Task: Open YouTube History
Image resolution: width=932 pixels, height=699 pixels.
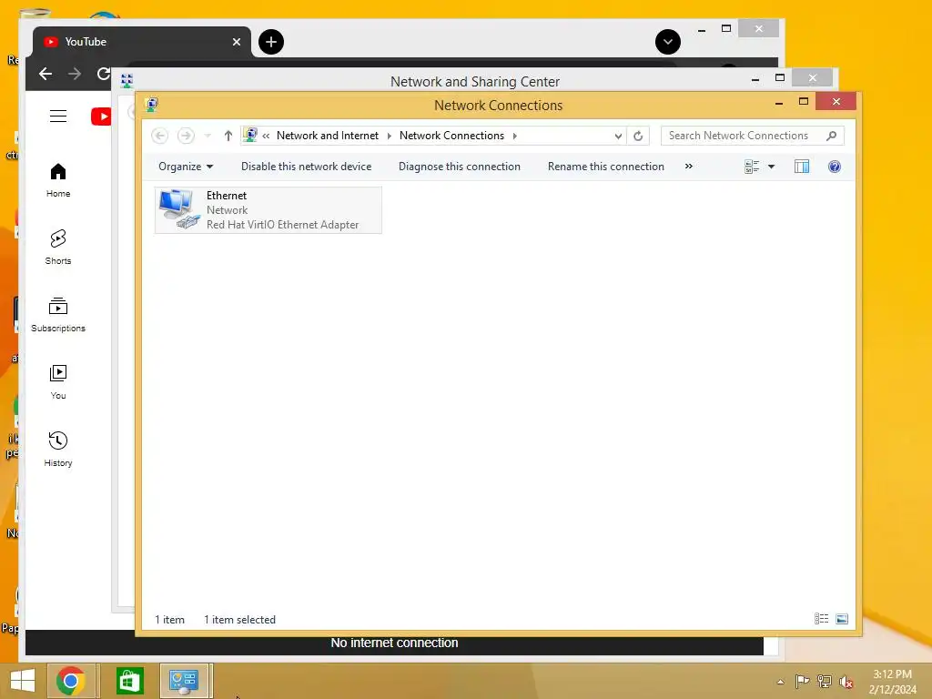Action: 58,449
